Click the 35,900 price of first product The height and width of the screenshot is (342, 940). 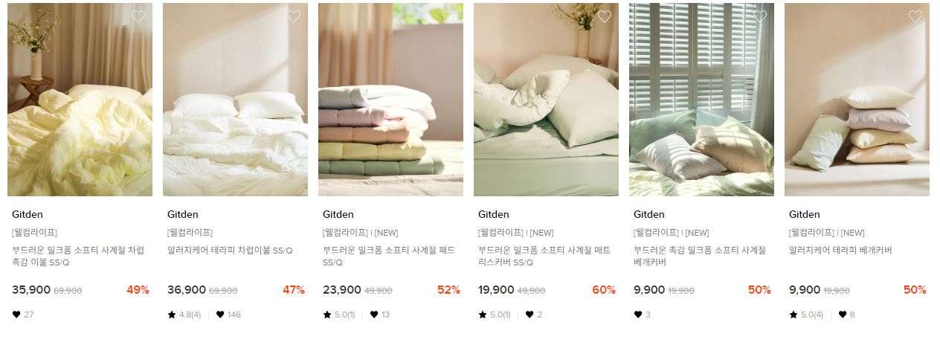[x=31, y=290]
